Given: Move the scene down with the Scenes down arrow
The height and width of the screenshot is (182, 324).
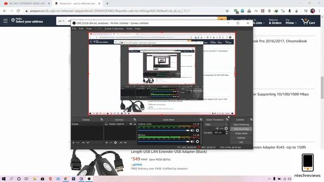Looking at the screenshot, I should (x=88, y=143).
